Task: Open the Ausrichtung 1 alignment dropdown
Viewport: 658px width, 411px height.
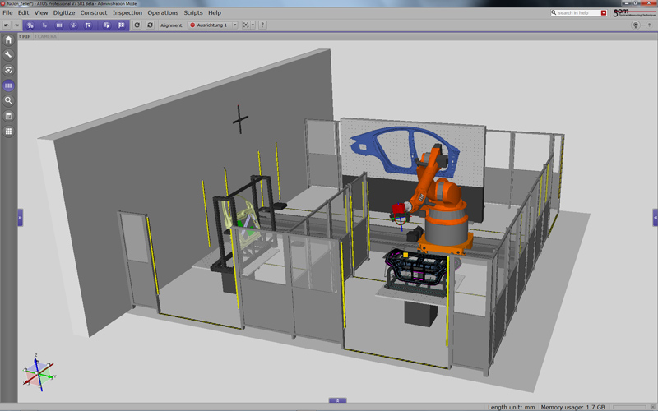Action: (x=213, y=25)
